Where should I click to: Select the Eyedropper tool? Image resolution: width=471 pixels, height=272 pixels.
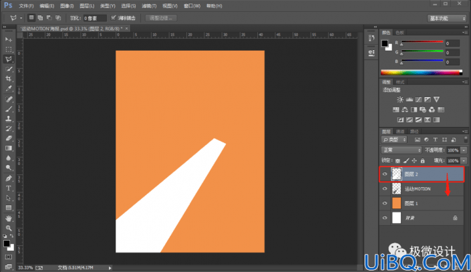(x=9, y=89)
